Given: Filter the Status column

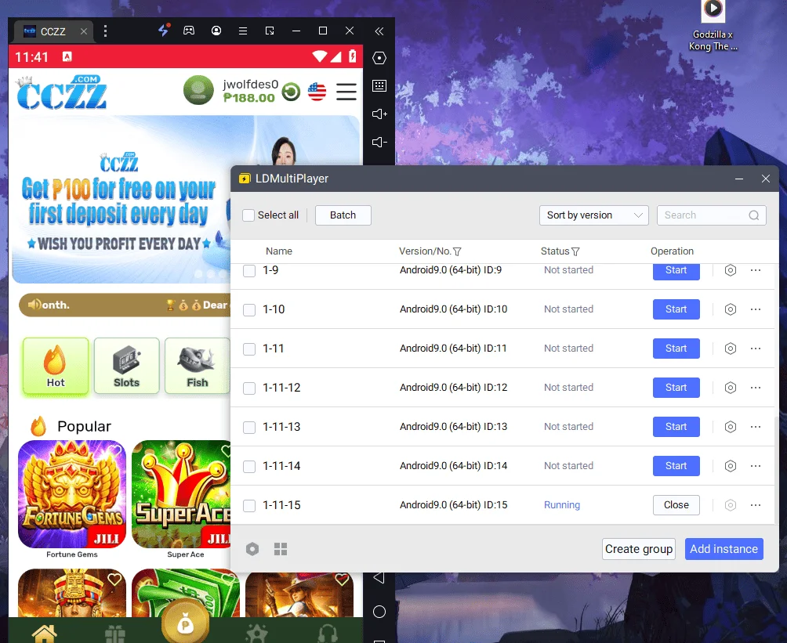Looking at the screenshot, I should tap(575, 251).
